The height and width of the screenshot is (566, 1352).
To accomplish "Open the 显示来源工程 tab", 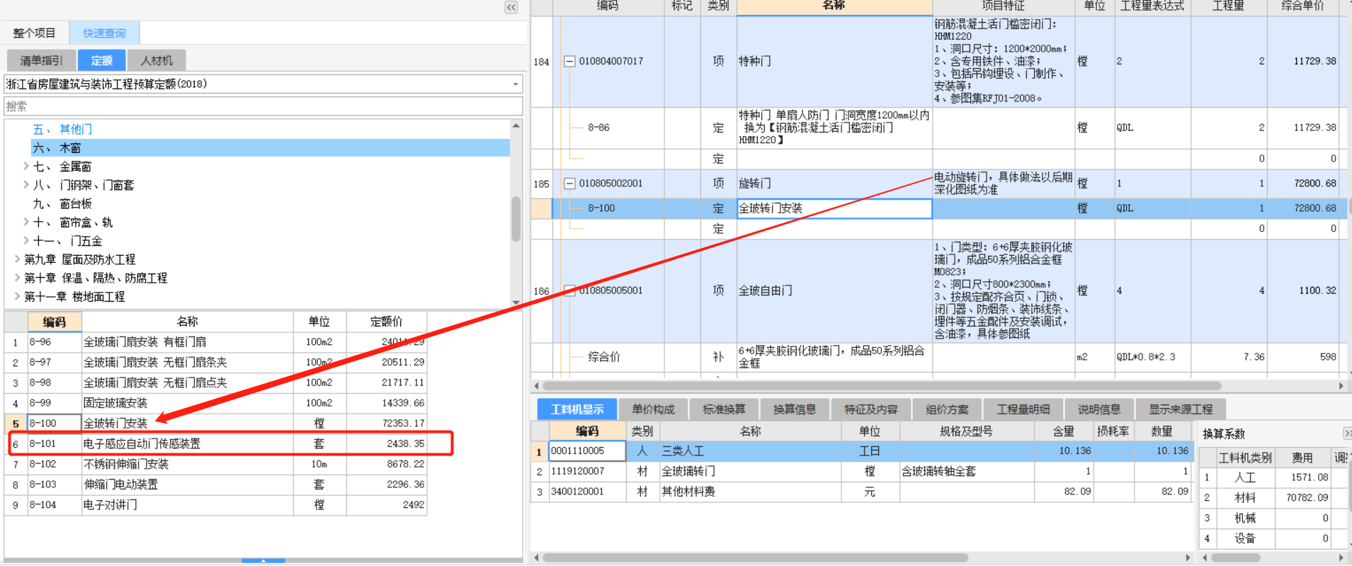I will click(1181, 409).
